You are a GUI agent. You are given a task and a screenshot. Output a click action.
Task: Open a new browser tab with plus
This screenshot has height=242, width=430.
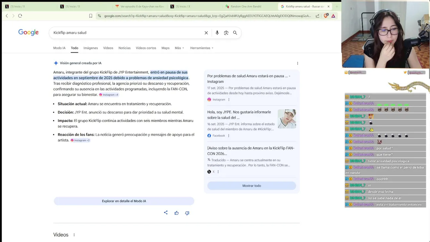point(337,6)
